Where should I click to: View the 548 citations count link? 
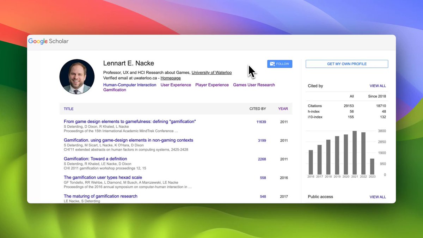(x=263, y=197)
